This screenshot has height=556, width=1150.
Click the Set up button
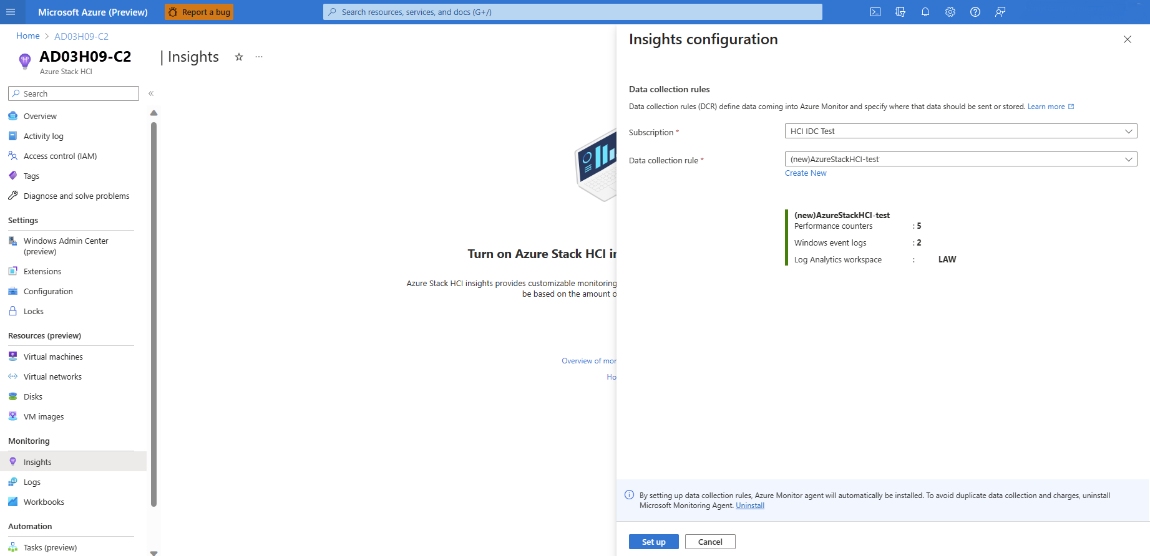coord(654,542)
